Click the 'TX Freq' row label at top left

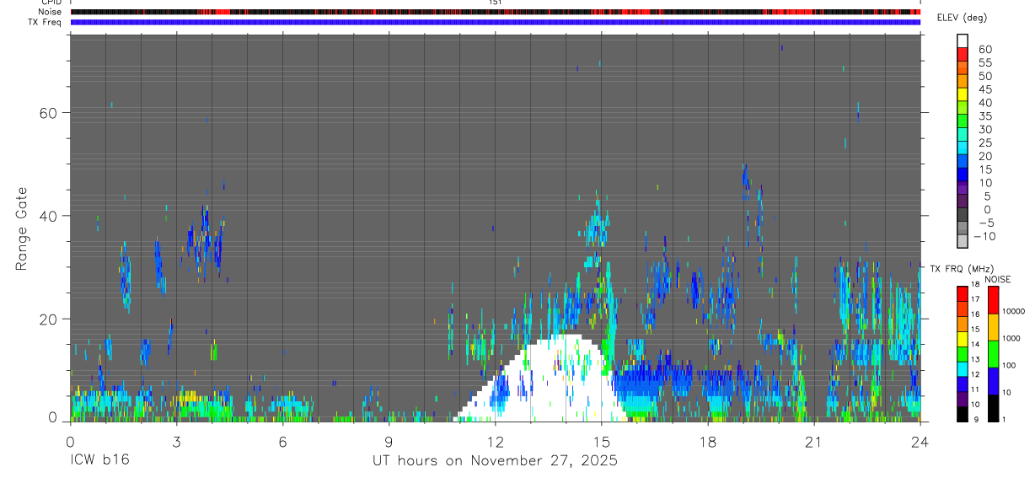click(46, 23)
